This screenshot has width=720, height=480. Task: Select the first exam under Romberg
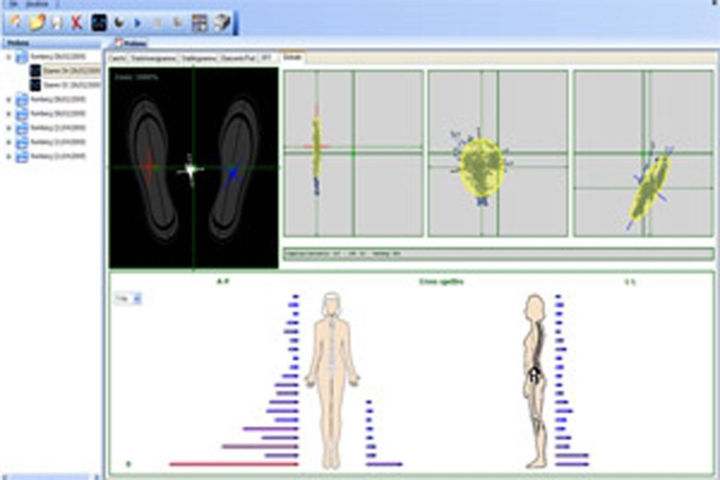[71, 71]
